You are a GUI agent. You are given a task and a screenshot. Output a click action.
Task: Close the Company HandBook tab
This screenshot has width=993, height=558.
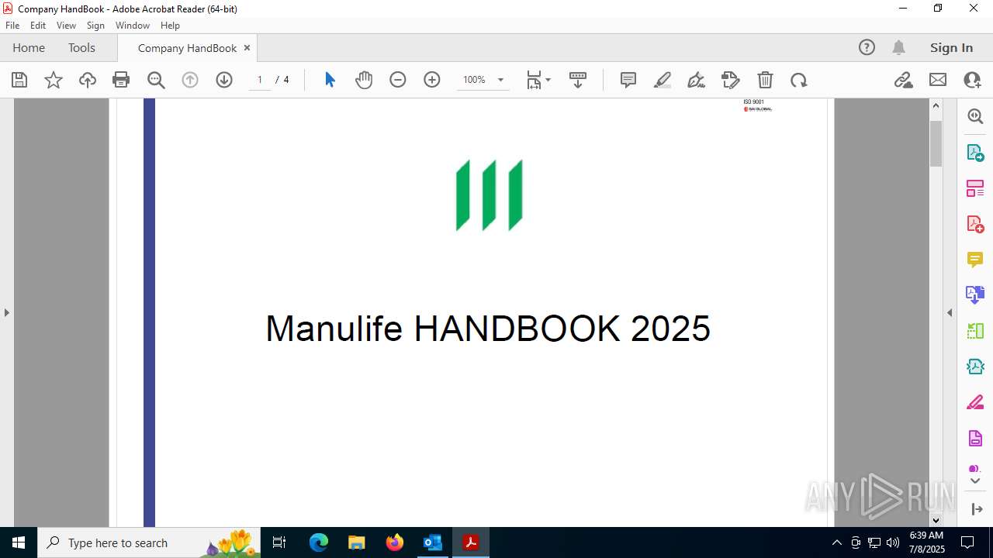(x=247, y=47)
